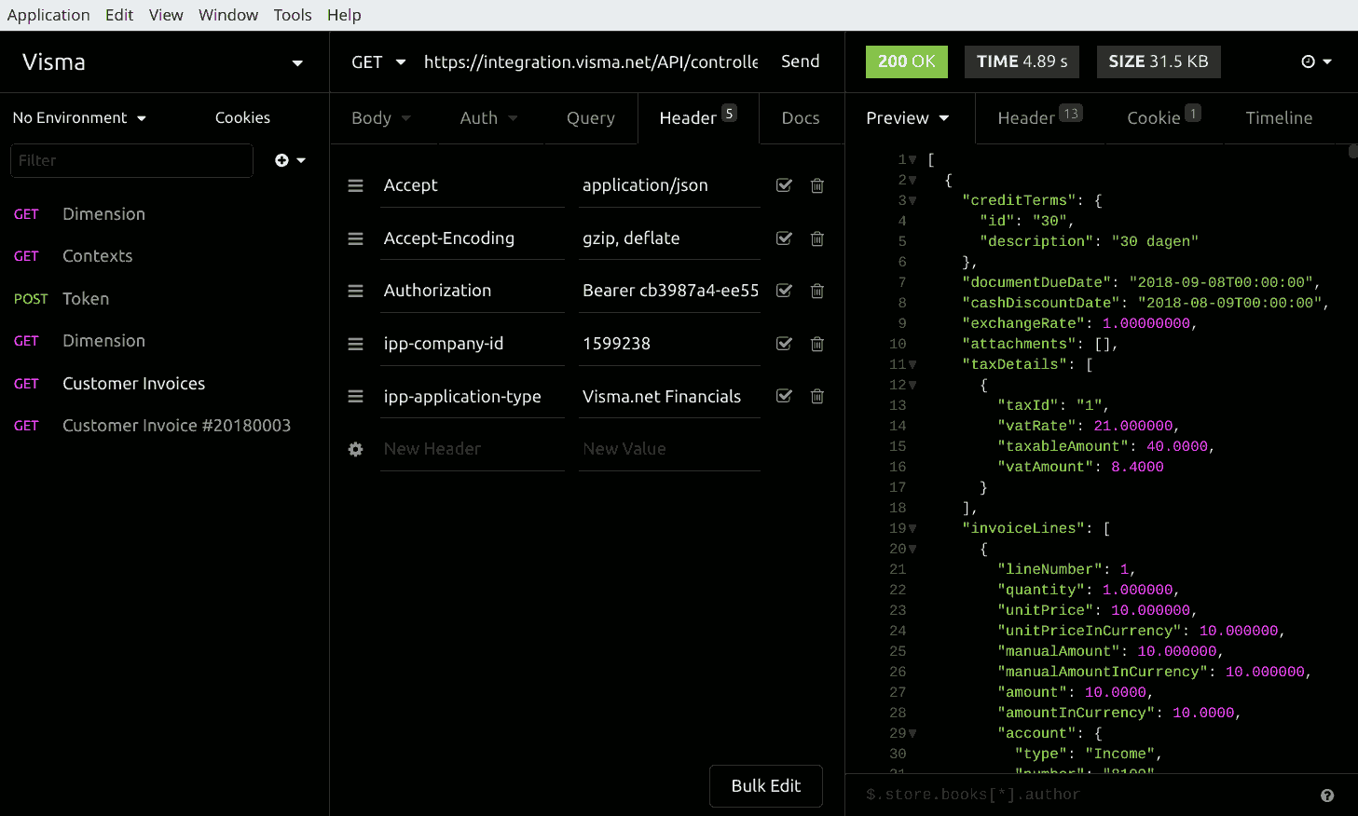Edit the Authorization Bearer token value
Viewport: 1358px width, 816px height.
pyautogui.click(x=669, y=291)
